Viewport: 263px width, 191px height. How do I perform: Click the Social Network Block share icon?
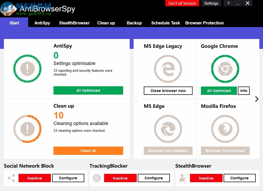click(x=11, y=178)
